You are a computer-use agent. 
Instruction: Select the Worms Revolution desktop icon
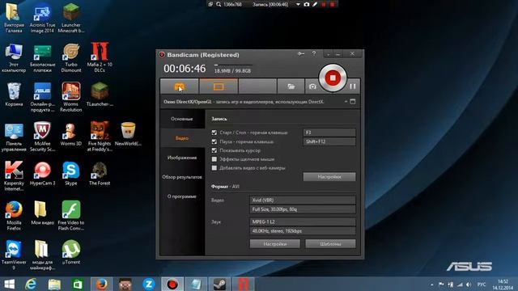[71, 97]
